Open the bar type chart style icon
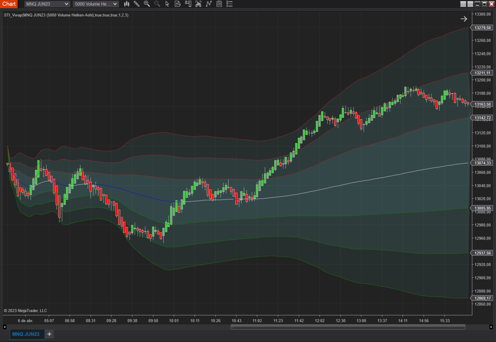Screen dimensions: 496x342 point(126,4)
